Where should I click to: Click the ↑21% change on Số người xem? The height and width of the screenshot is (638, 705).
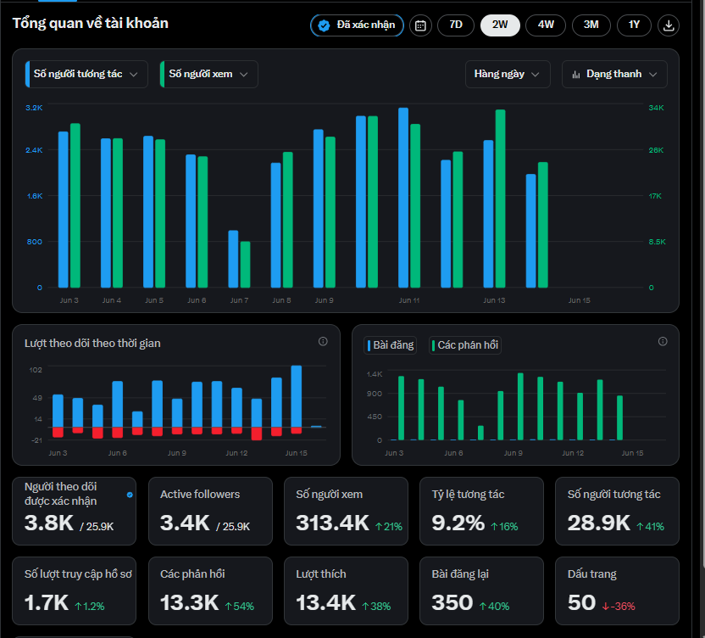click(x=389, y=526)
